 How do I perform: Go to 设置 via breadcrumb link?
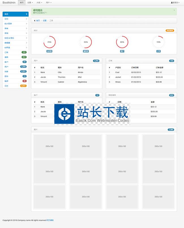tap(45, 21)
